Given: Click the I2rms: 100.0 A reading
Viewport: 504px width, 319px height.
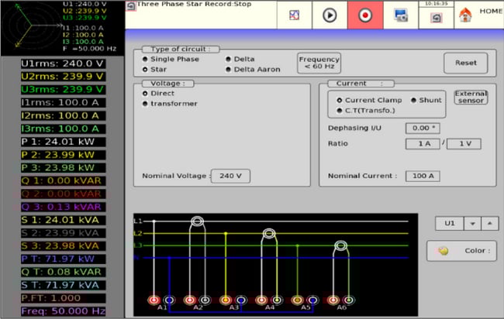Looking at the screenshot, I should [63, 115].
